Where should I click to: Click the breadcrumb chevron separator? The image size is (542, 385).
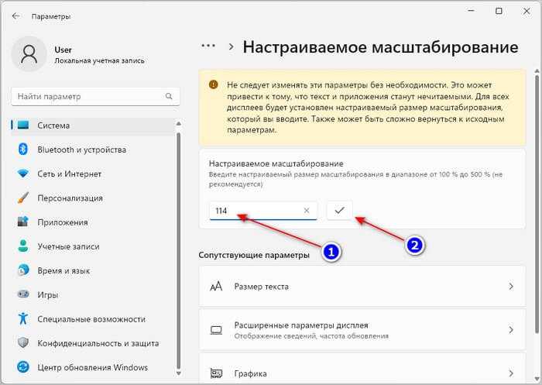[232, 46]
